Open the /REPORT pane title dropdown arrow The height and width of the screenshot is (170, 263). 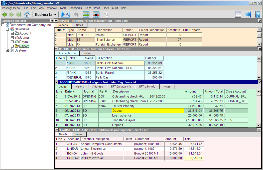56,21
